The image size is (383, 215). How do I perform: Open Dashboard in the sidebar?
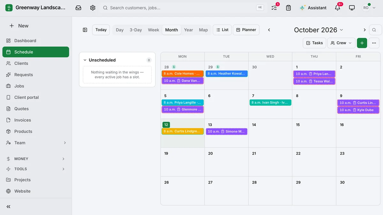[x=36, y=40]
